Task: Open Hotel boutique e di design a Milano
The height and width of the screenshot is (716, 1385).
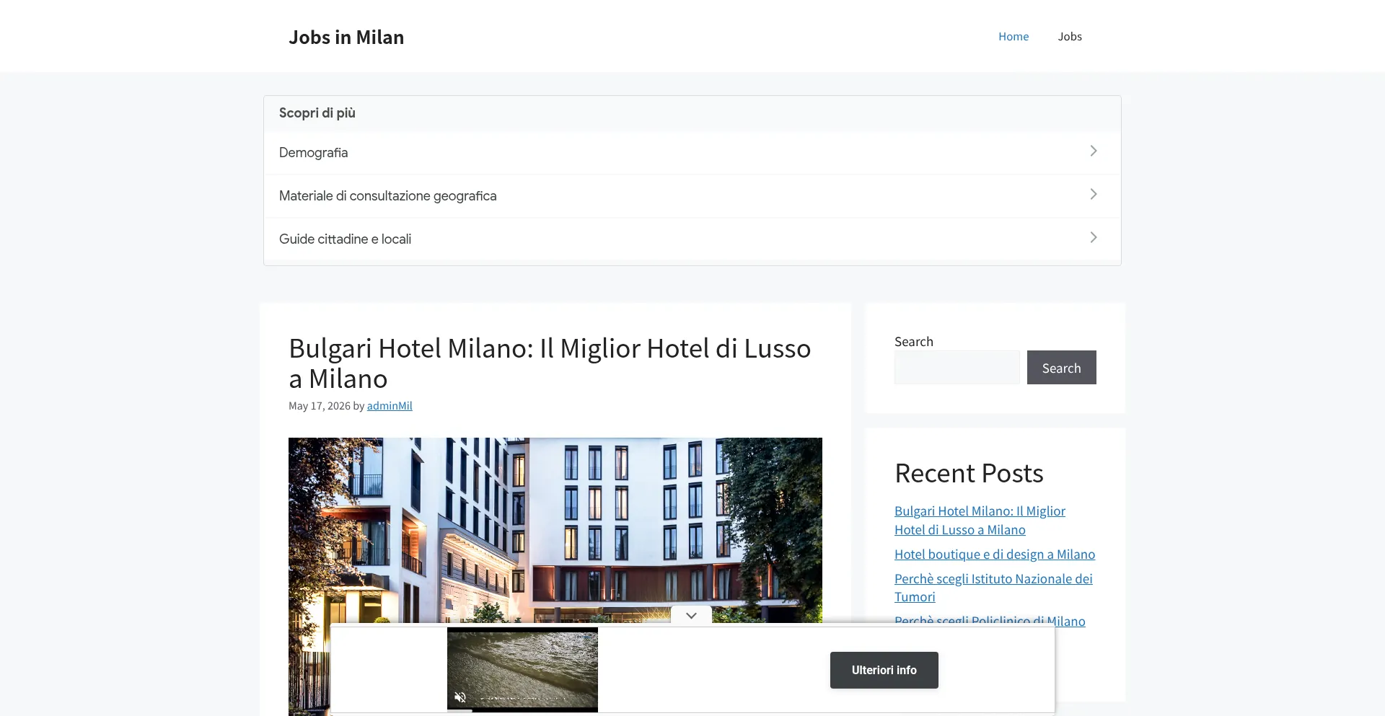Action: [x=995, y=554]
